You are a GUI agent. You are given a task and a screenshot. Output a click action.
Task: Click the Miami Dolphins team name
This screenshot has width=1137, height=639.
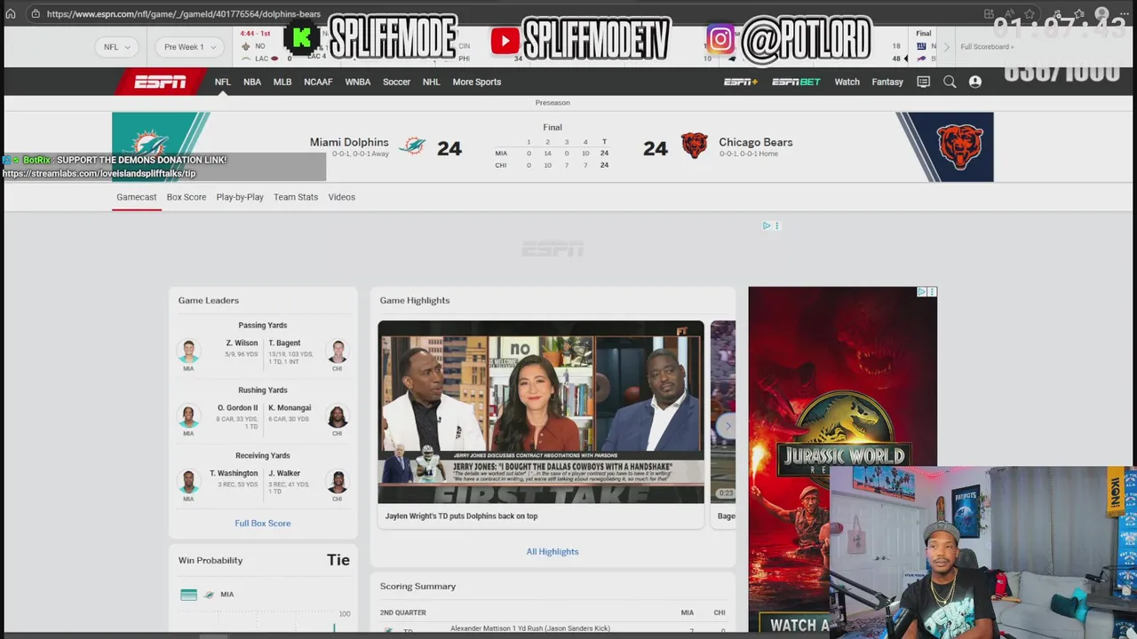click(x=349, y=142)
